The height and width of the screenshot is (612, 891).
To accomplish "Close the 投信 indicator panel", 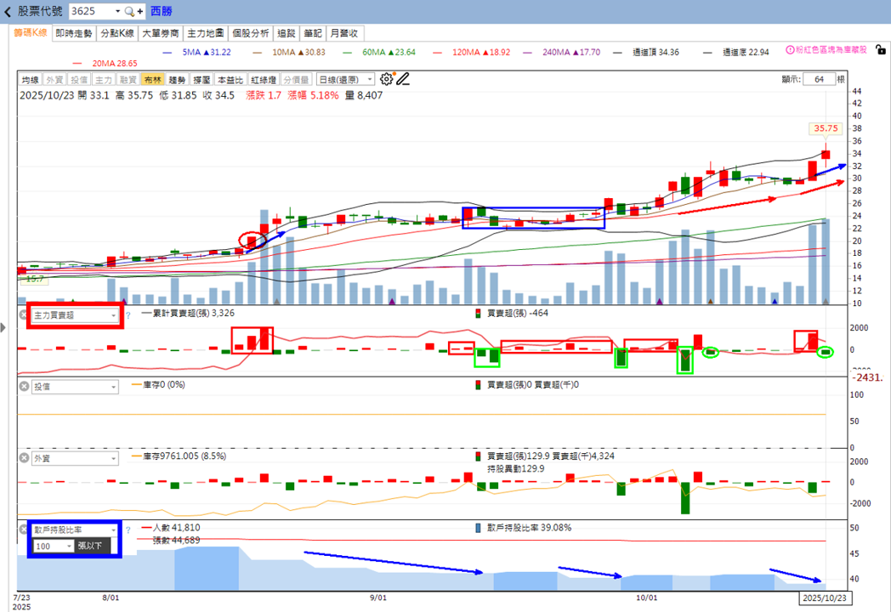I will pos(24,387).
